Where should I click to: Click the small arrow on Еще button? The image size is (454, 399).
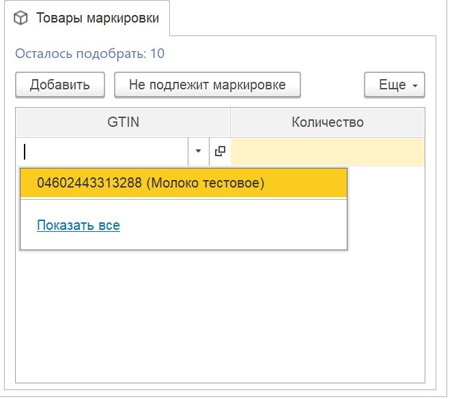[415, 86]
